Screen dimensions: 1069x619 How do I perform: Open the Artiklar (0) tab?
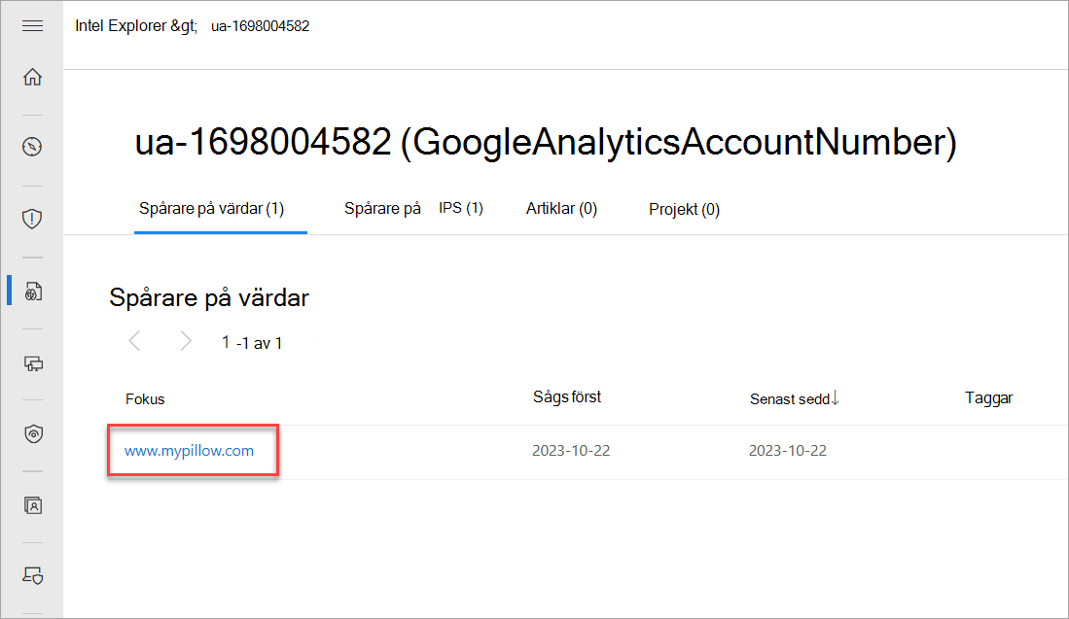tap(562, 208)
